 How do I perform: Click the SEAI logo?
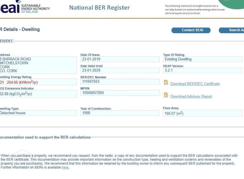[x=25, y=7]
